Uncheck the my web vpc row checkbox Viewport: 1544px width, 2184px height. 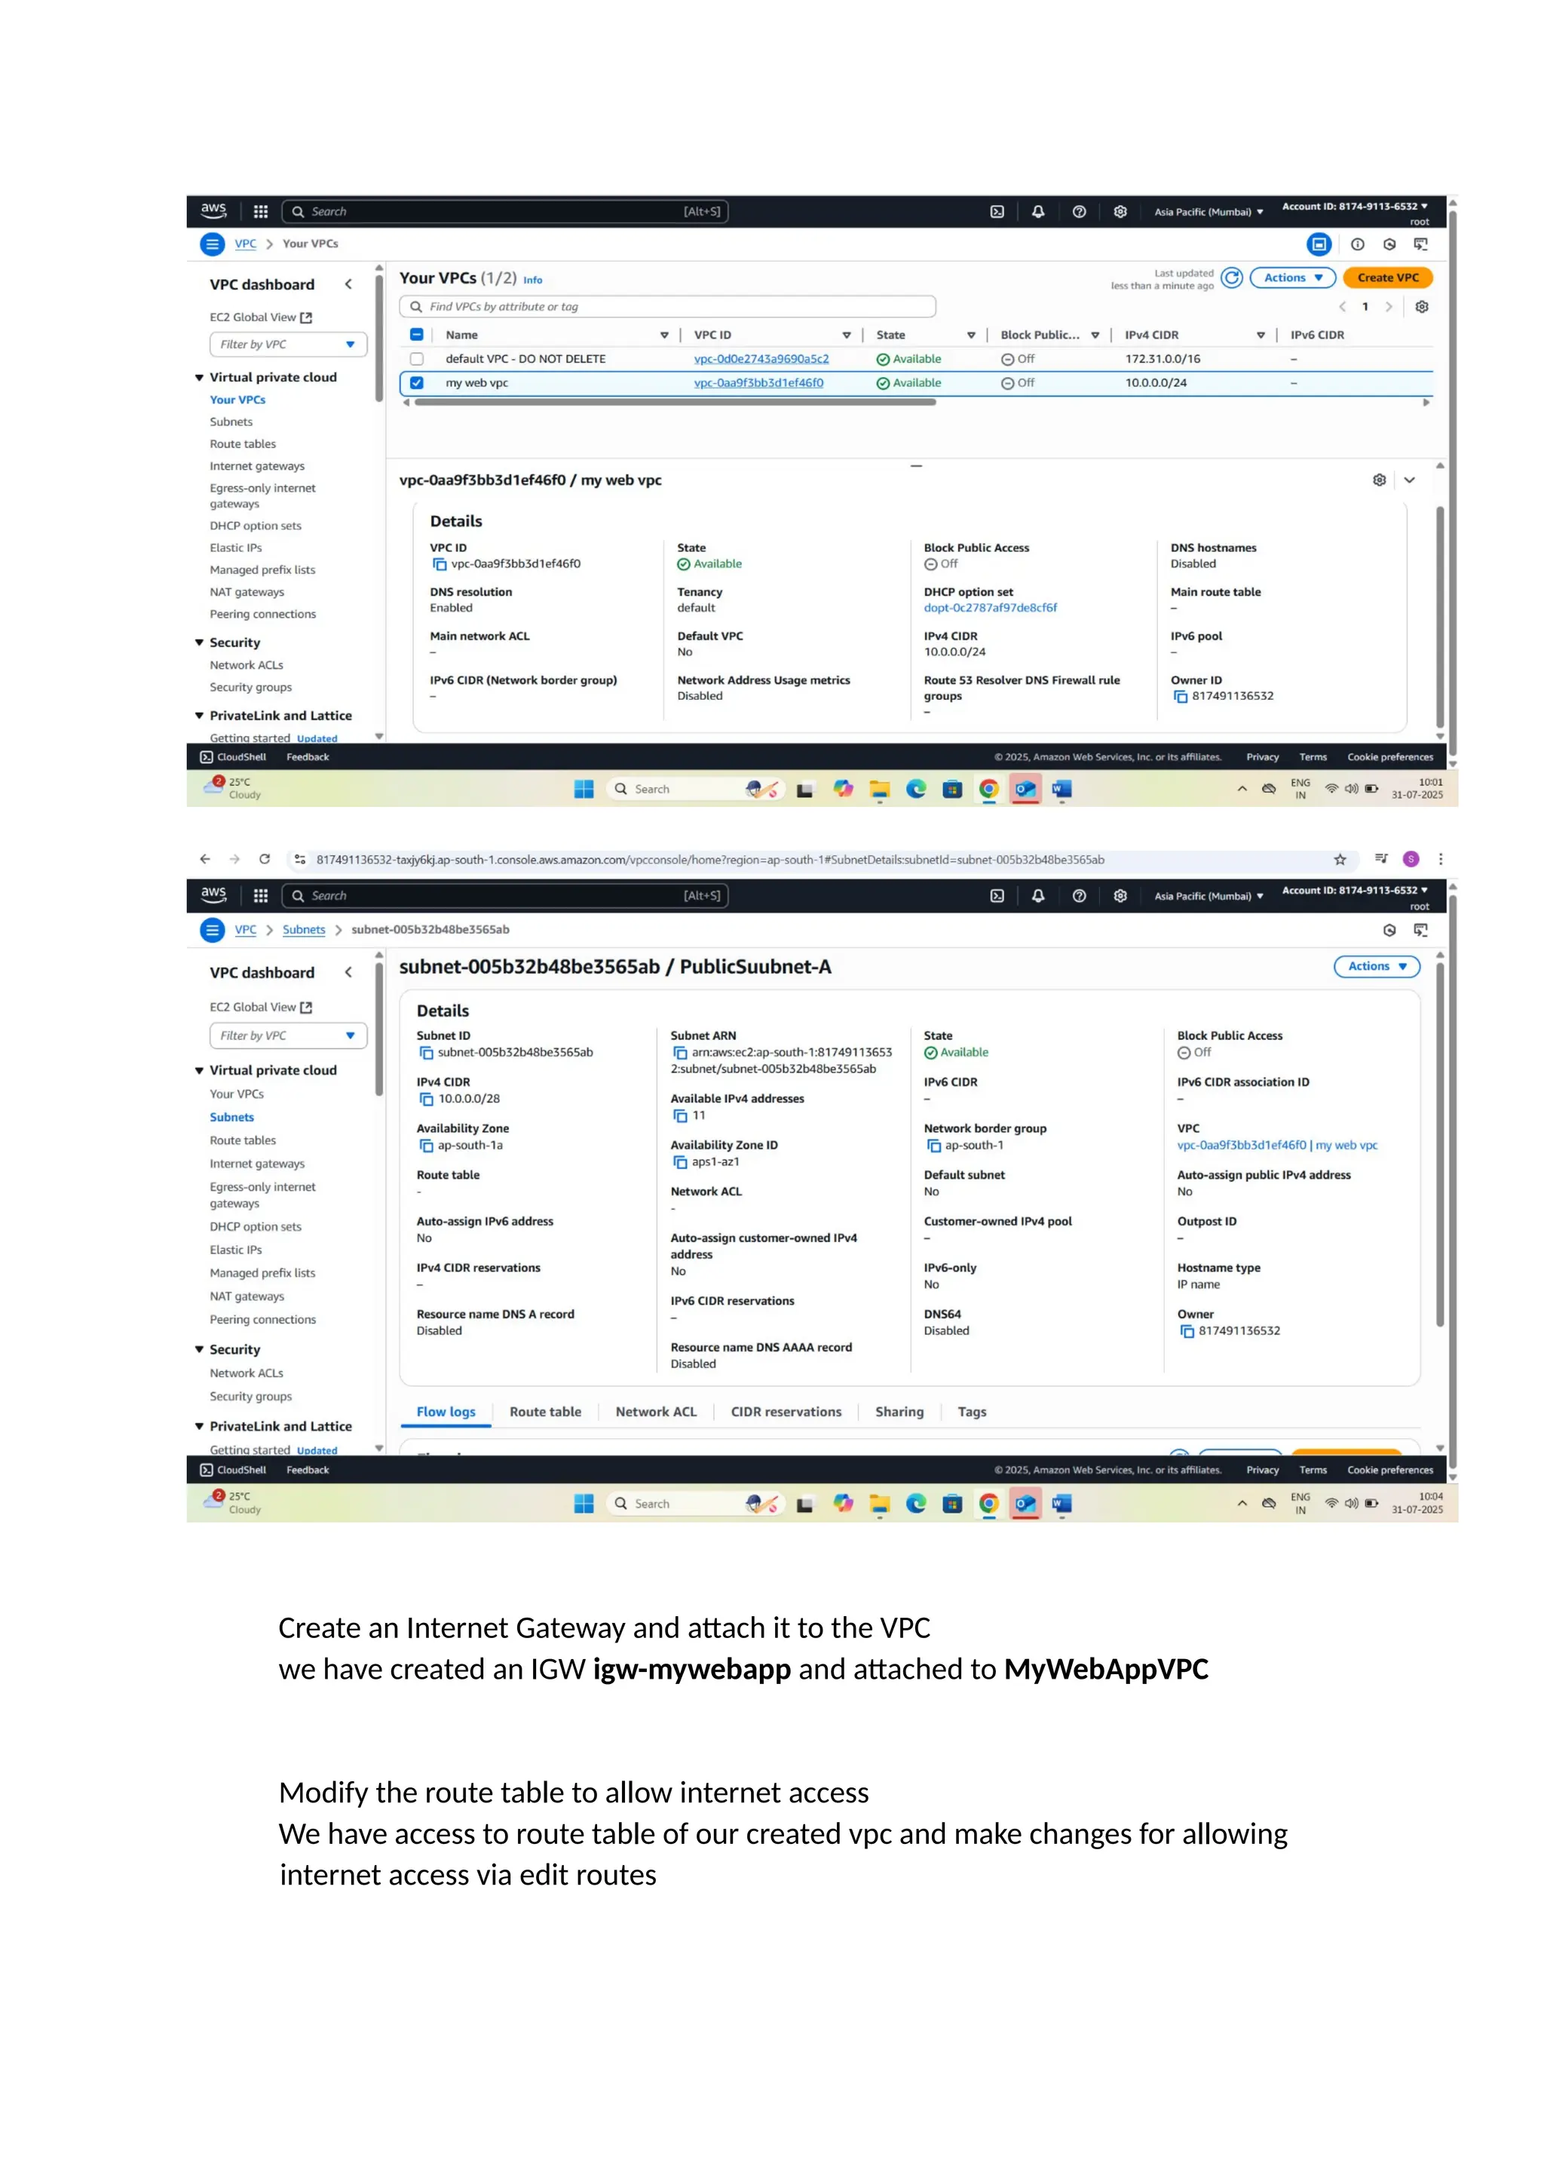(x=416, y=382)
